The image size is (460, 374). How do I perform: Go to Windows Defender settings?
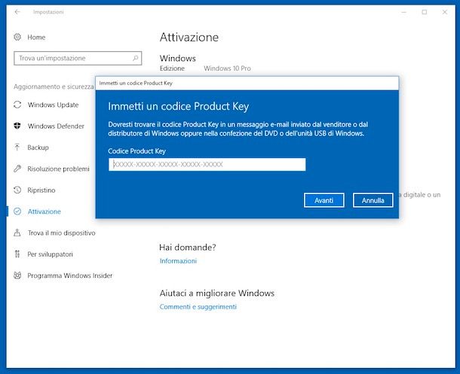56,126
